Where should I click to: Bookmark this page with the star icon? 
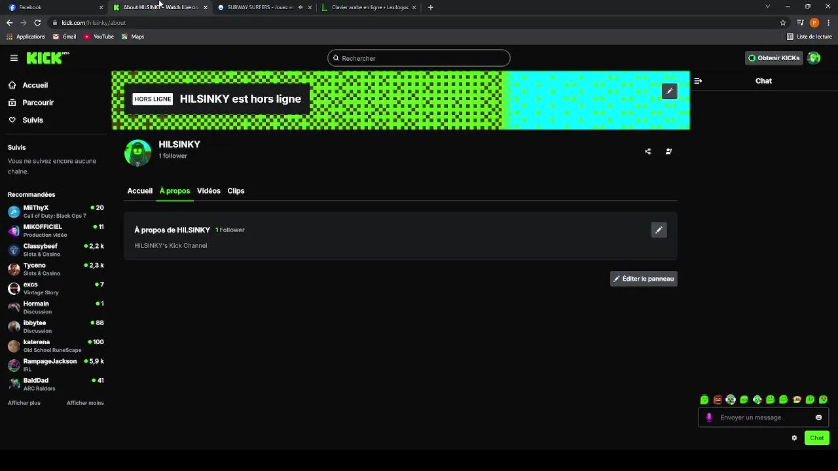click(x=783, y=23)
